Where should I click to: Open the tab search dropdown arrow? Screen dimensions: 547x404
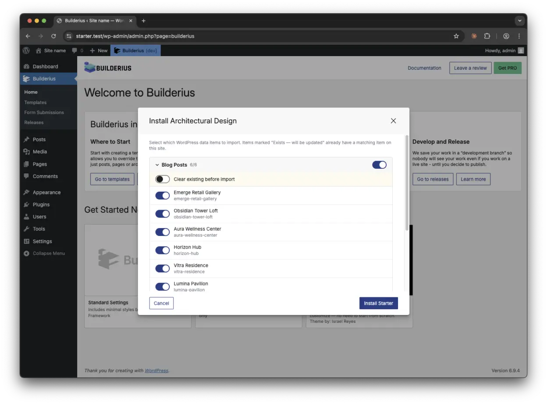pos(519,21)
